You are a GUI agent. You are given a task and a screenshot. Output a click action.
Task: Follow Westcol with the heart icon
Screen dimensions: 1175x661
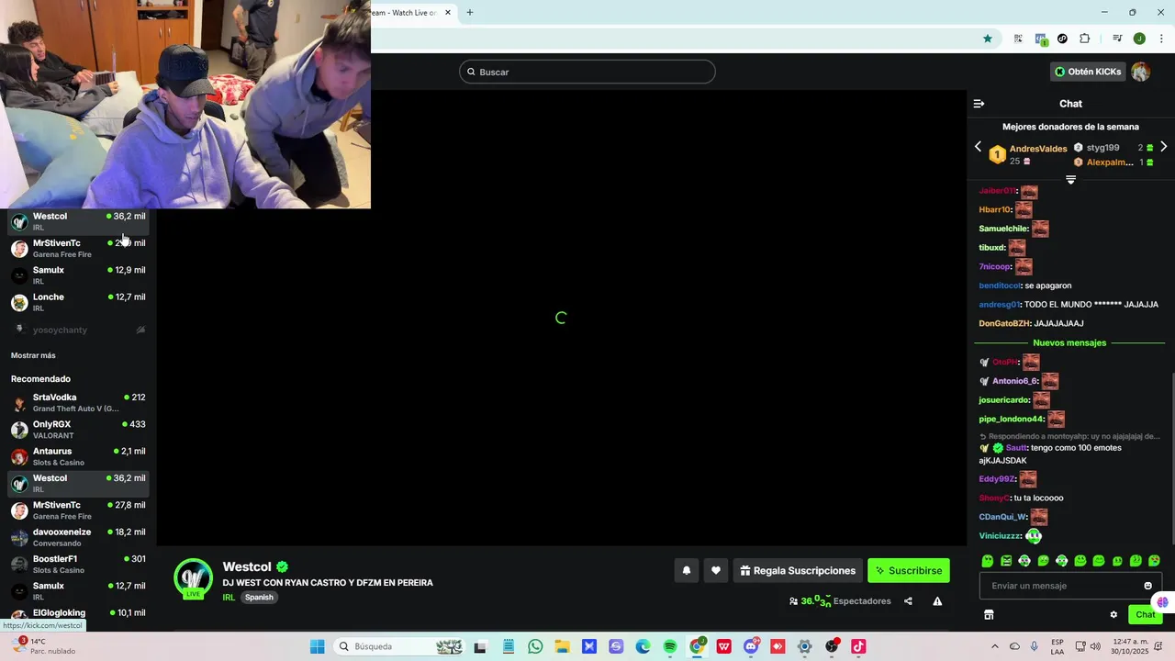click(x=715, y=570)
